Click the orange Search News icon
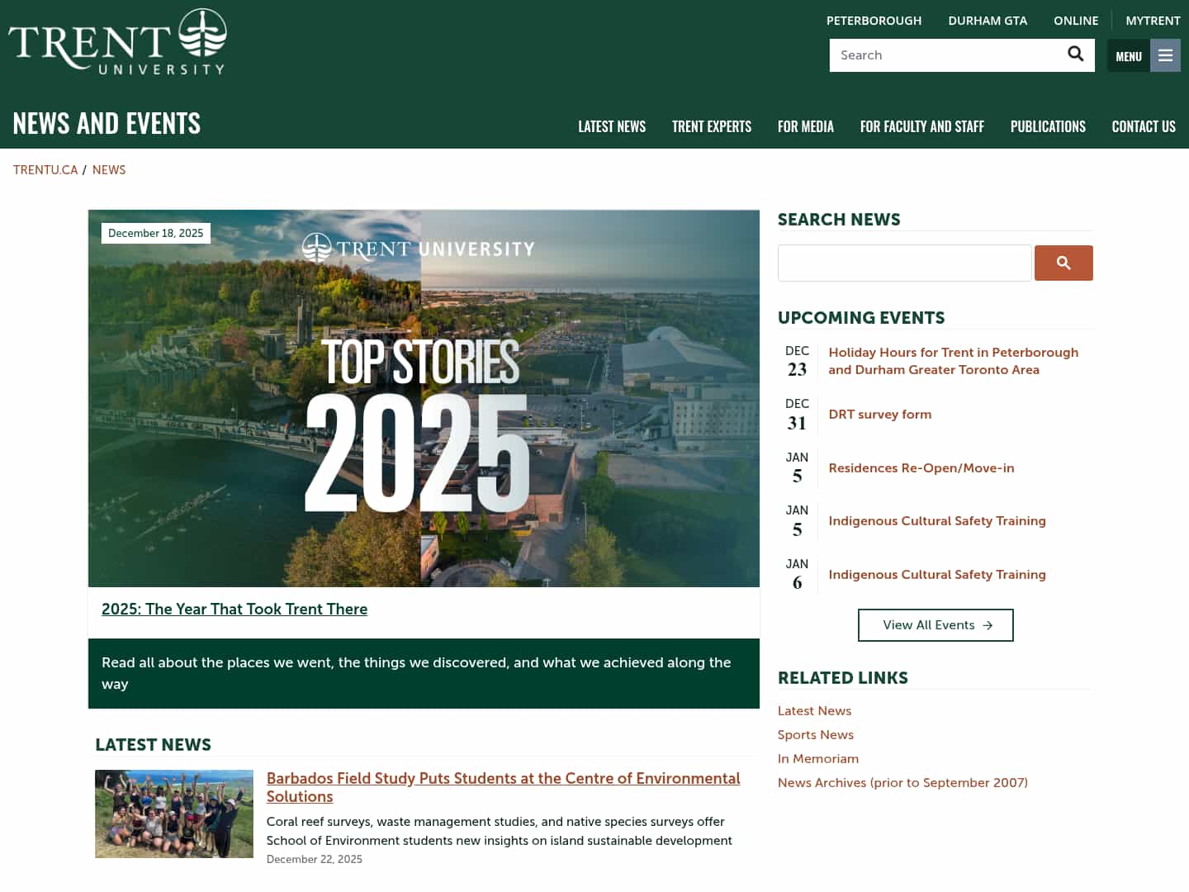 tap(1063, 263)
